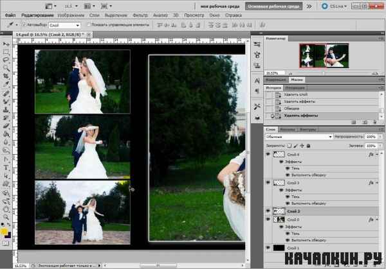The width and height of the screenshot is (386, 269).
Task: Open the Фильтр menu
Action: point(140,15)
